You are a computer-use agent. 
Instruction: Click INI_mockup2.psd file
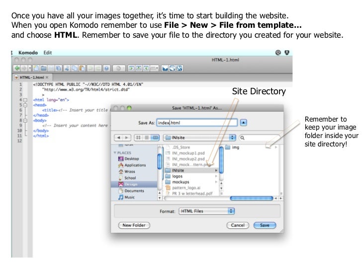click(191, 159)
